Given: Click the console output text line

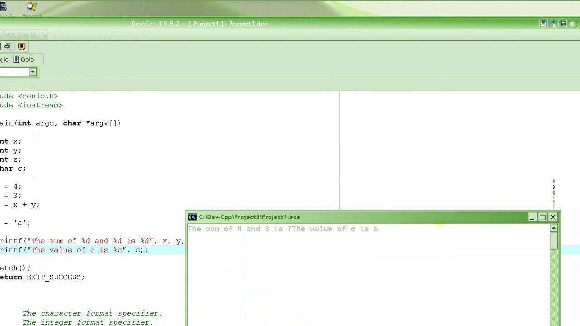Looking at the screenshot, I should [x=283, y=229].
